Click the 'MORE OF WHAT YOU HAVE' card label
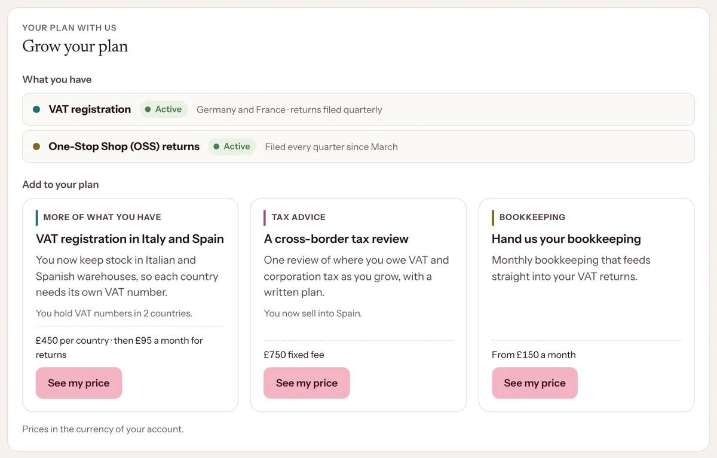The image size is (717, 458). coord(102,217)
